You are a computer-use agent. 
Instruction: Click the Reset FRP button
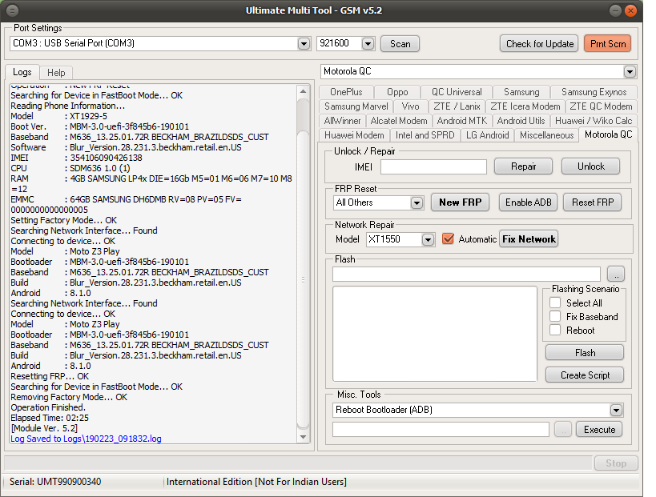[x=593, y=202]
